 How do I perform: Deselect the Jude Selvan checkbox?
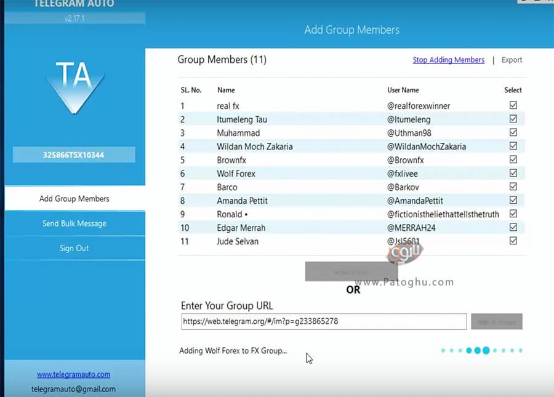tap(513, 241)
